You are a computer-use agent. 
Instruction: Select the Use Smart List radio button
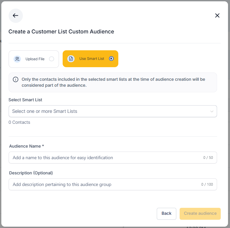(111, 59)
